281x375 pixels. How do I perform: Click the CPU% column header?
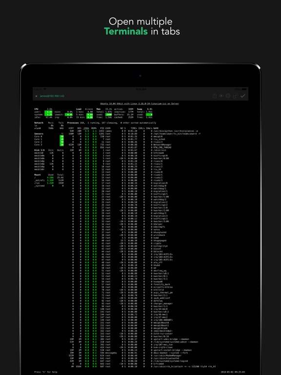pyautogui.click(x=86, y=128)
